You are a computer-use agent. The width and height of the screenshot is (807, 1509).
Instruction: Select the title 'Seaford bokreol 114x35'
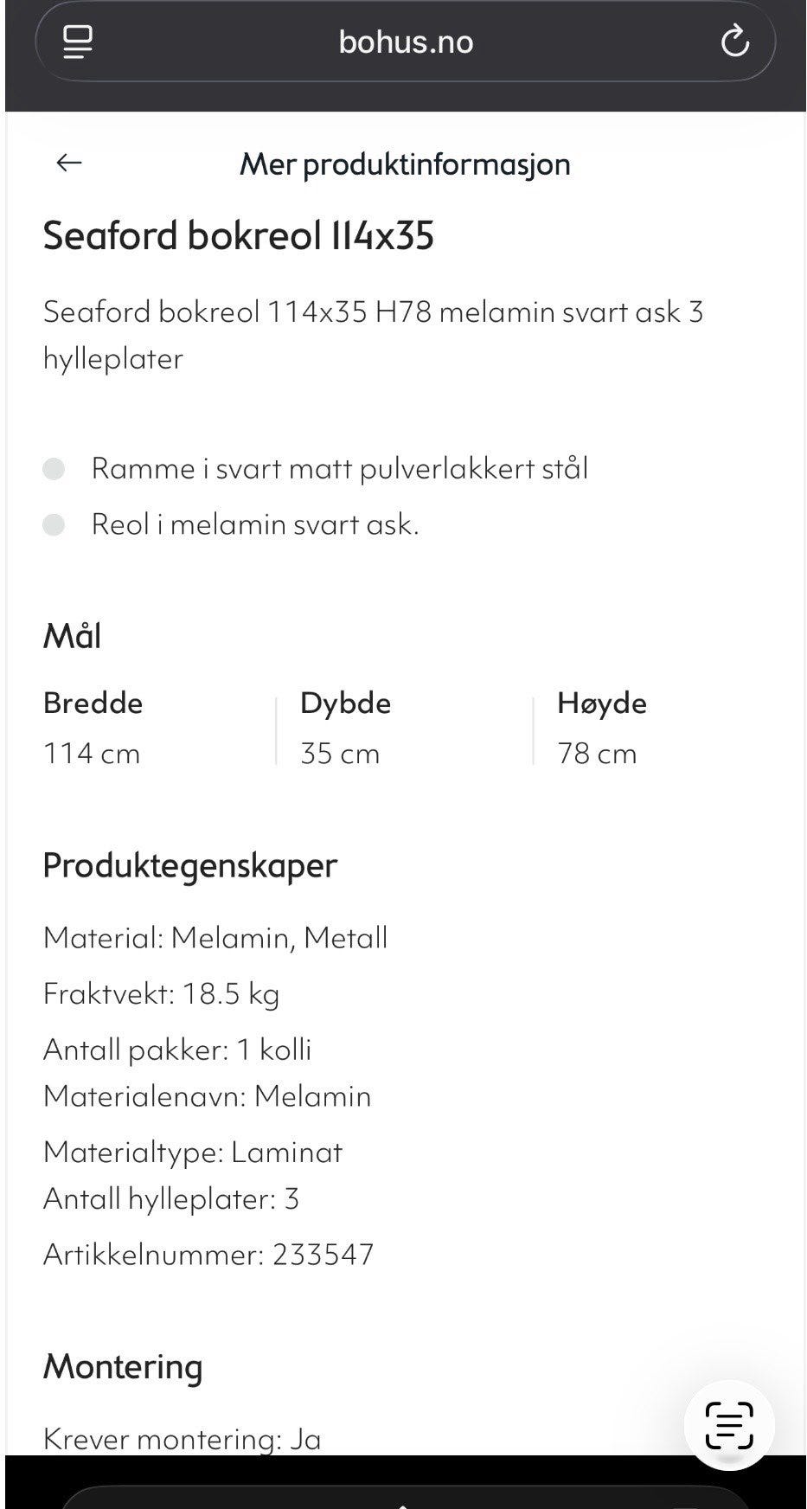(240, 234)
